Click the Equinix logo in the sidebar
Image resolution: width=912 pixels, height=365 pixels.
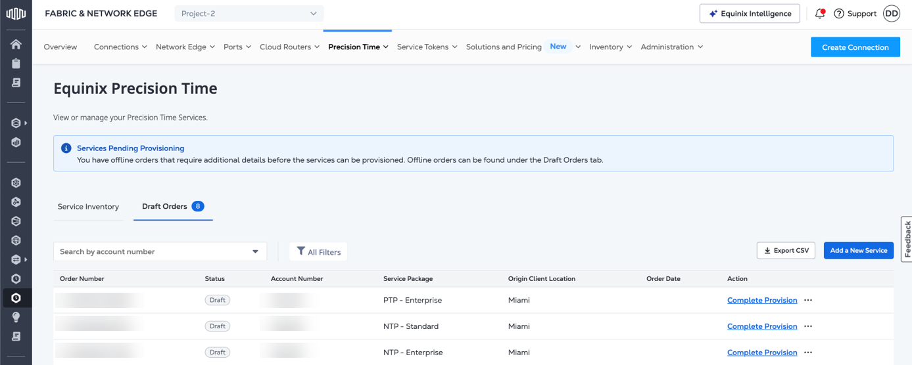pos(16,13)
